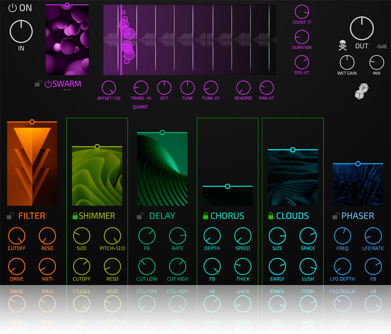Screen dimensions: 391x334
Task: Toggle the SWARM power icon
Action: click(48, 84)
